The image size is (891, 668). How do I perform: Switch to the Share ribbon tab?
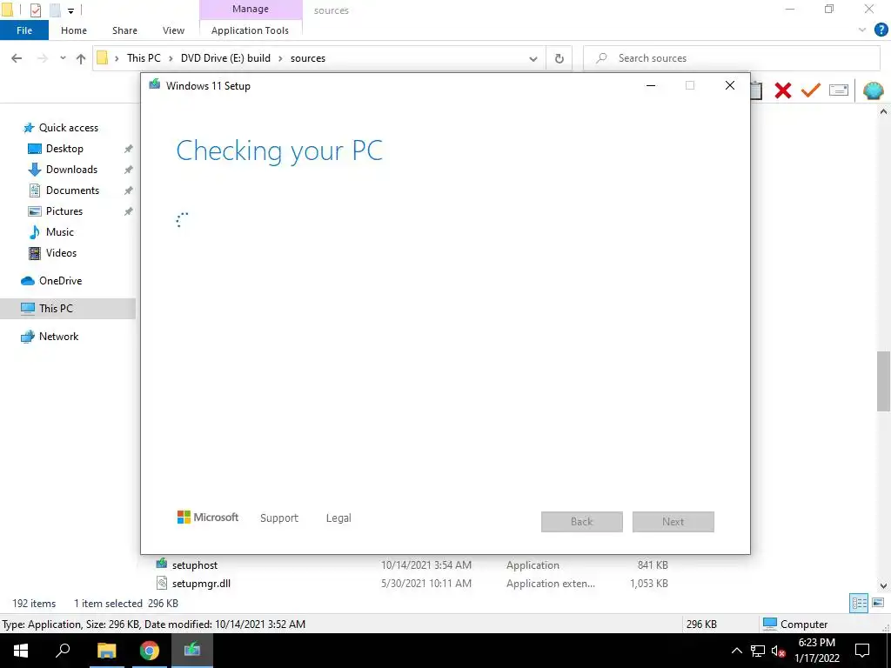tap(124, 30)
